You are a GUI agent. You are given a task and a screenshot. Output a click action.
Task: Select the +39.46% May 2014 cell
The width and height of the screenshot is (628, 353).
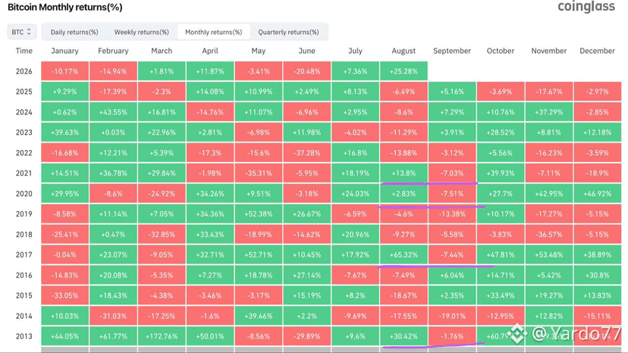point(259,316)
